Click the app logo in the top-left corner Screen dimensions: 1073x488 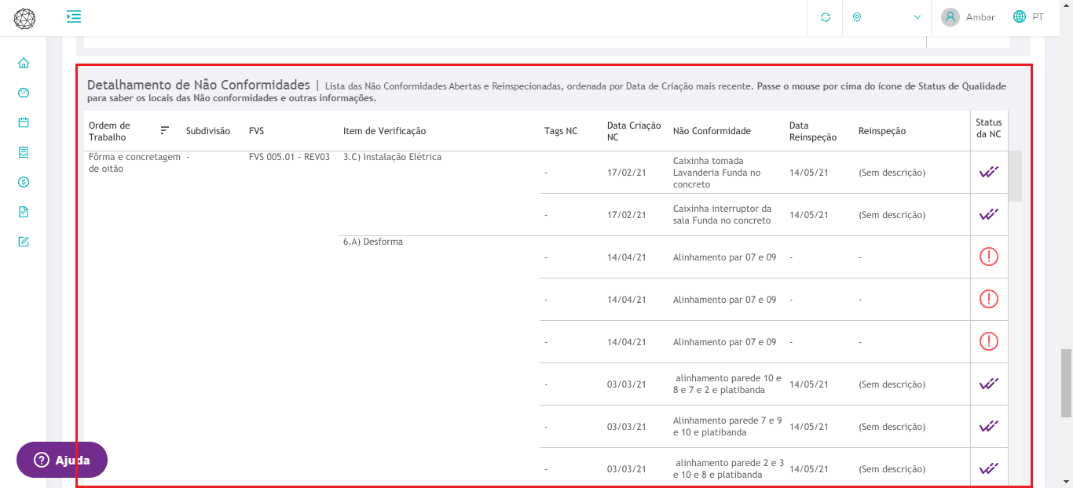(x=24, y=19)
